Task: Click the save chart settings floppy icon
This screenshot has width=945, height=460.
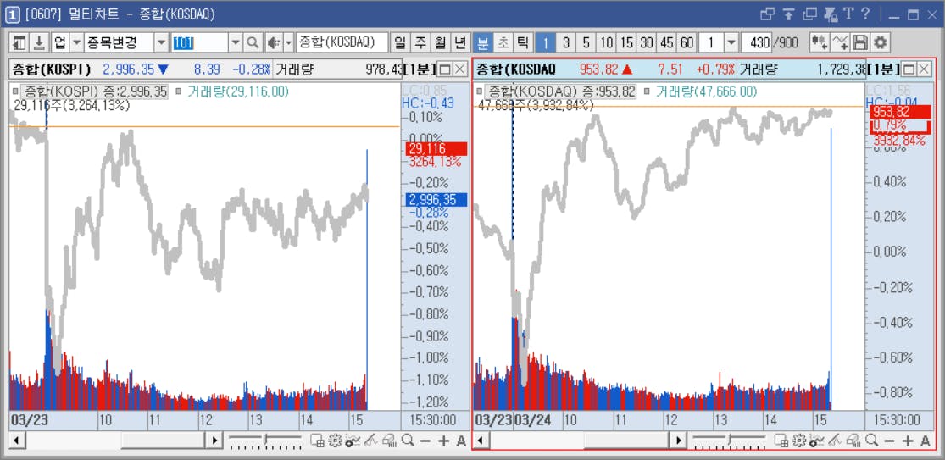Action: point(860,42)
